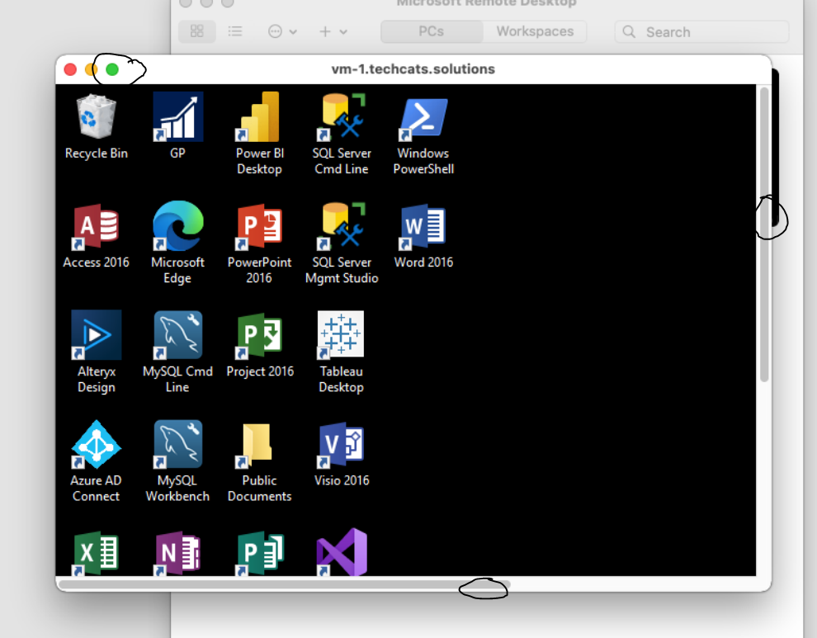Launch the Visio 2016 shortcut icon
Image resolution: width=817 pixels, height=638 pixels.
point(342,445)
